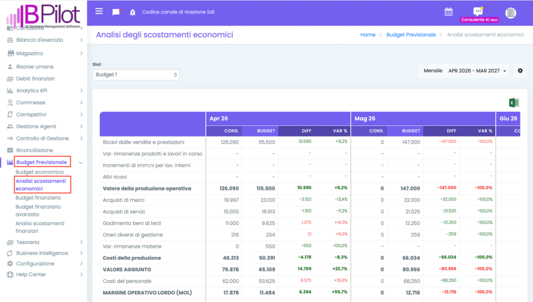
Task: Open the notification bell icon
Action: (x=132, y=12)
